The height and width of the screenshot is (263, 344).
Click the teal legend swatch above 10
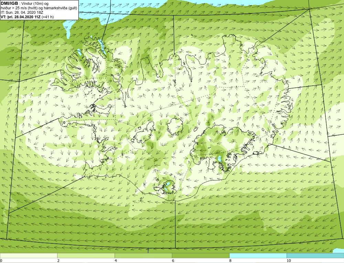(x=315, y=256)
